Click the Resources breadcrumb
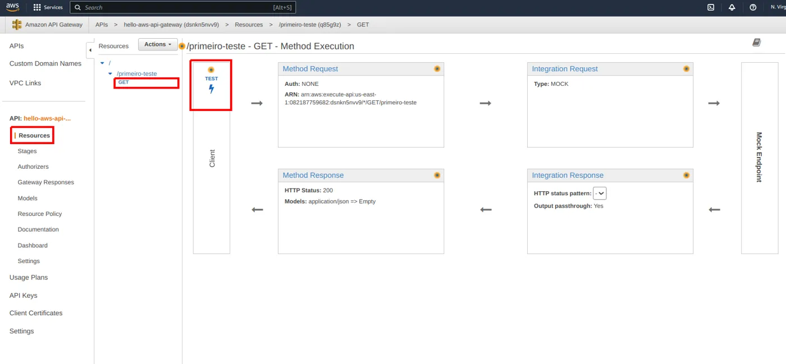This screenshot has height=364, width=786. [x=249, y=25]
